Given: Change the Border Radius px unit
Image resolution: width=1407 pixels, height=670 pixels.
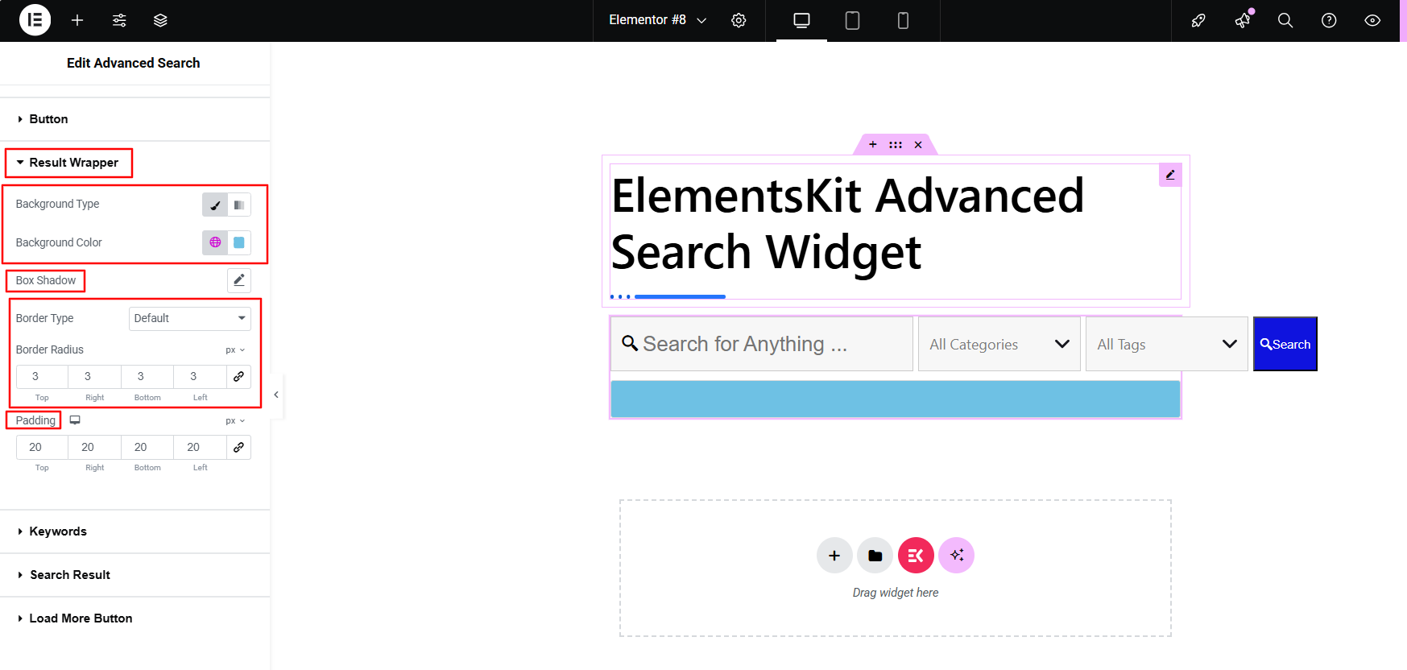Looking at the screenshot, I should tap(235, 350).
